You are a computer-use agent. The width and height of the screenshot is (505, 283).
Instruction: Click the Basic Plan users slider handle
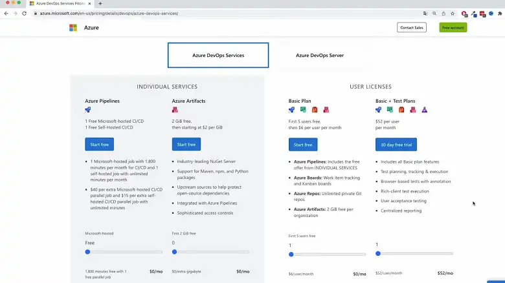[x=291, y=255]
